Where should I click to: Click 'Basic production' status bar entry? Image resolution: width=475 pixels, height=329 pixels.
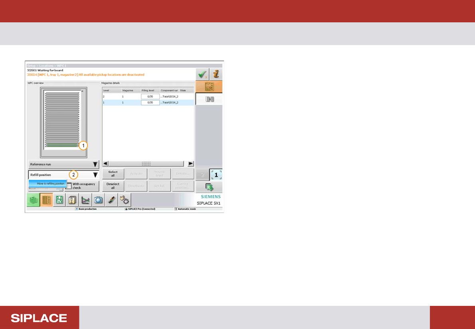pos(86,209)
